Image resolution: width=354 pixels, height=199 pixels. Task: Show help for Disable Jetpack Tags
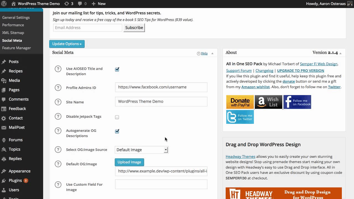58,116
